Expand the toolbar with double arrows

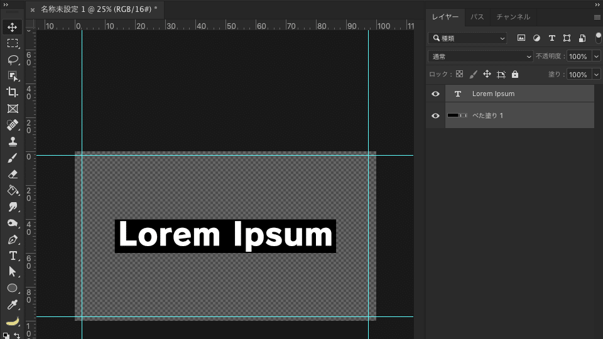tap(6, 4)
